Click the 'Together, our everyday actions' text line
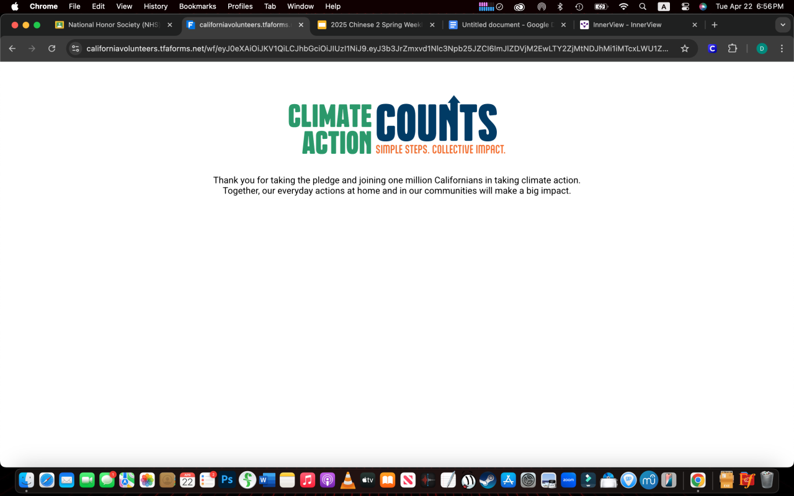794x496 pixels. [x=397, y=191]
